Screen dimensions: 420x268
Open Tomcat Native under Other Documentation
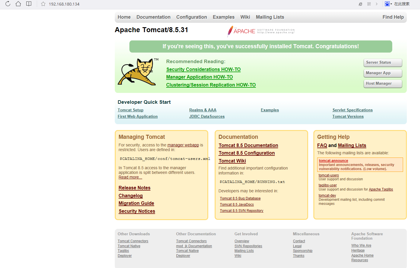[x=187, y=251]
